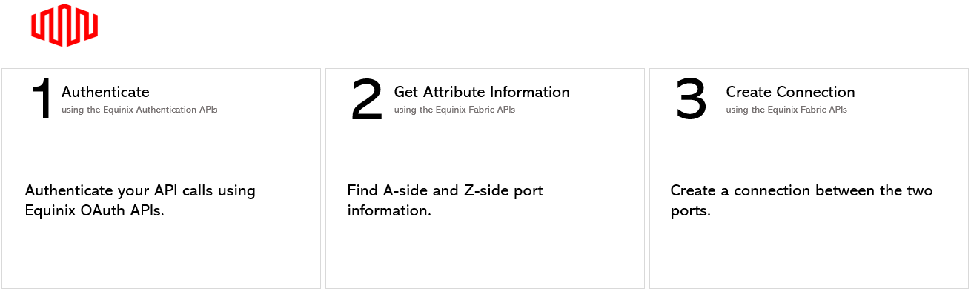
Task: Click the divider line in the Get Attribute card
Action: (x=483, y=138)
